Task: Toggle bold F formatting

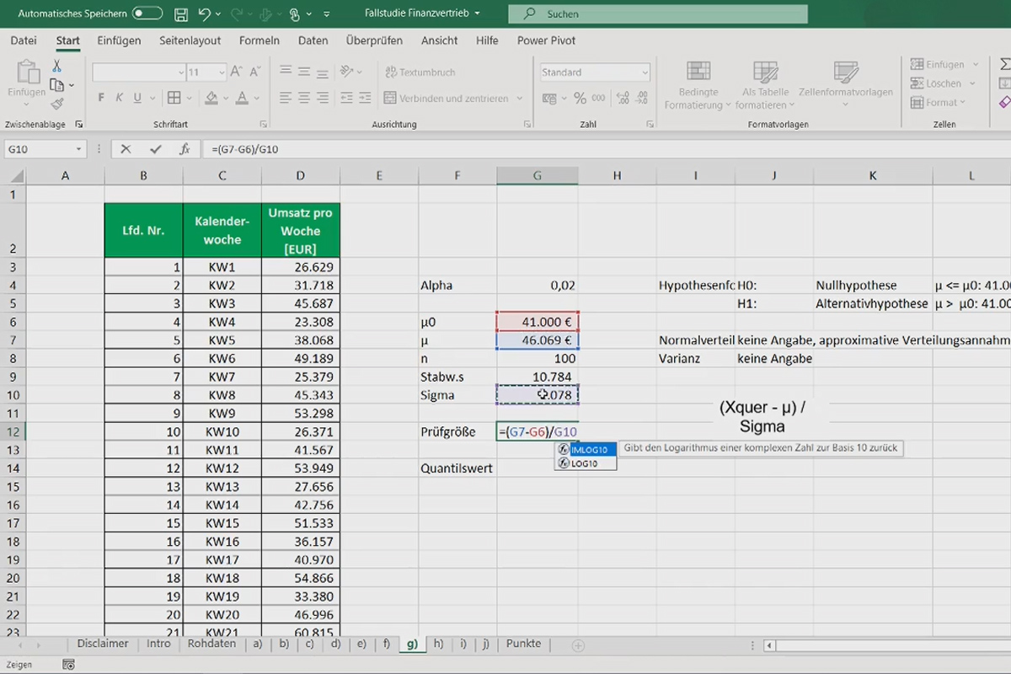Action: pyautogui.click(x=102, y=98)
